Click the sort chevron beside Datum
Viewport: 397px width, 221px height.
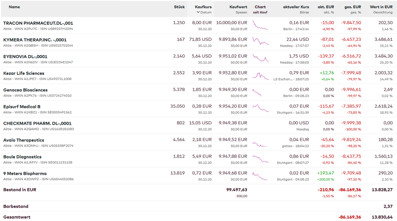[198, 12]
